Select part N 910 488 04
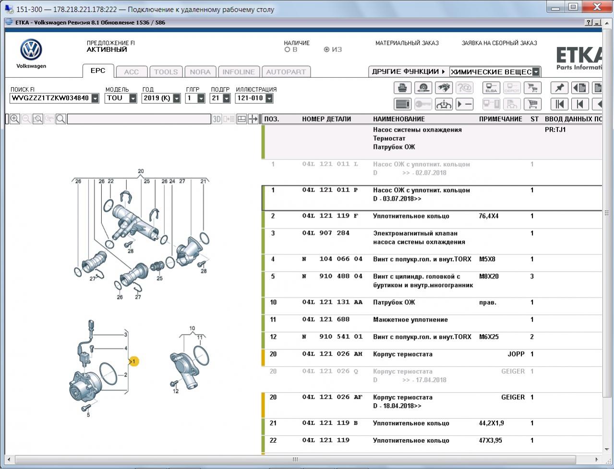614x469 pixels. click(332, 277)
